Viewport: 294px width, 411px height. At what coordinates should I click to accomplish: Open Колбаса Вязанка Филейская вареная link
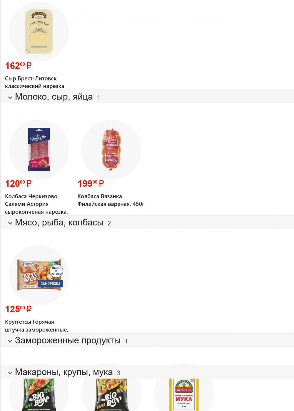111,200
